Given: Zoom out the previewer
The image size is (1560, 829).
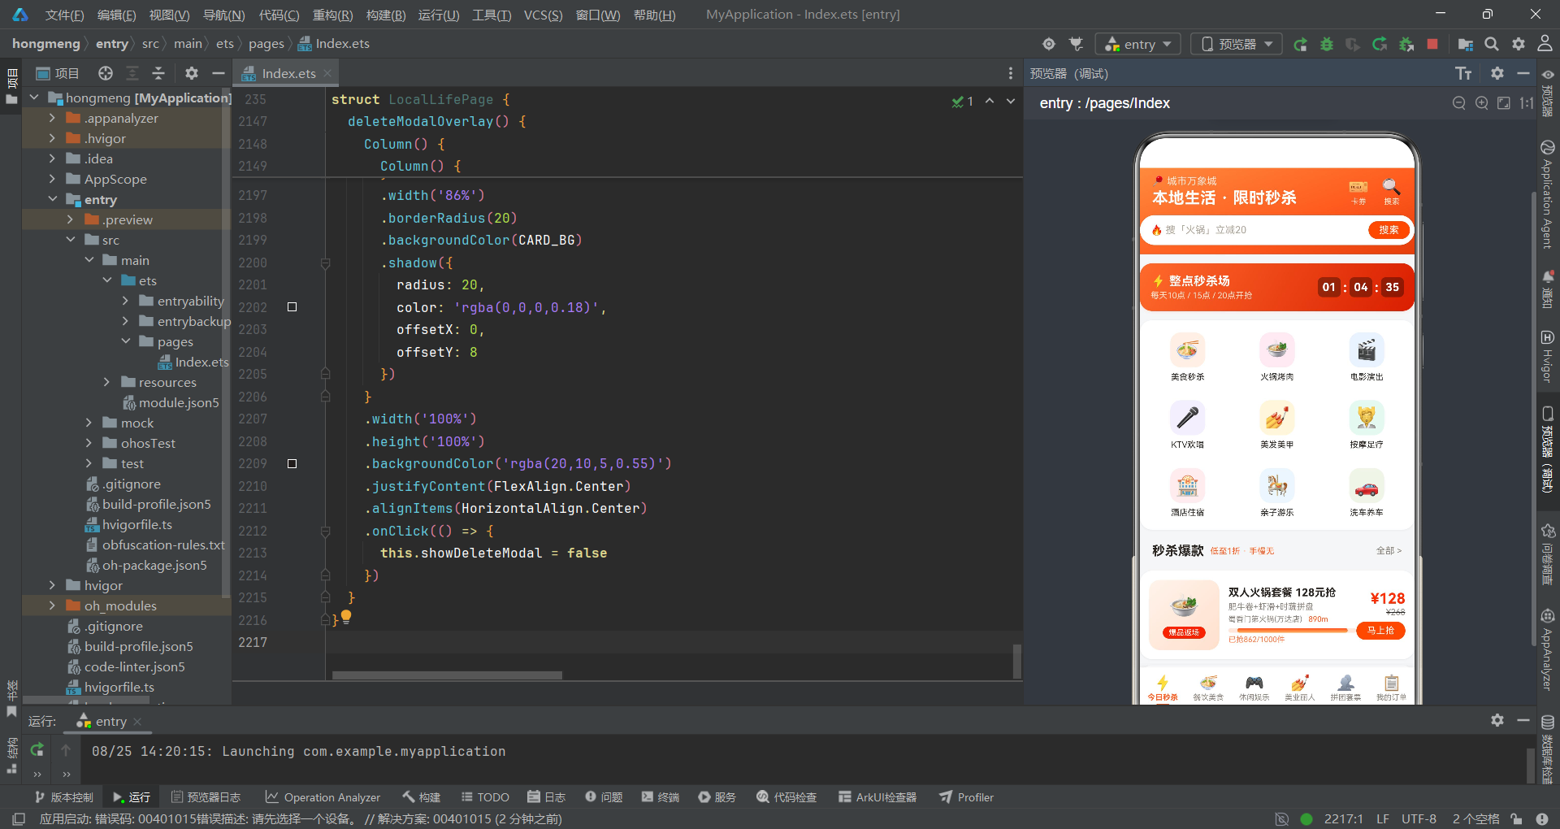Looking at the screenshot, I should (1459, 103).
